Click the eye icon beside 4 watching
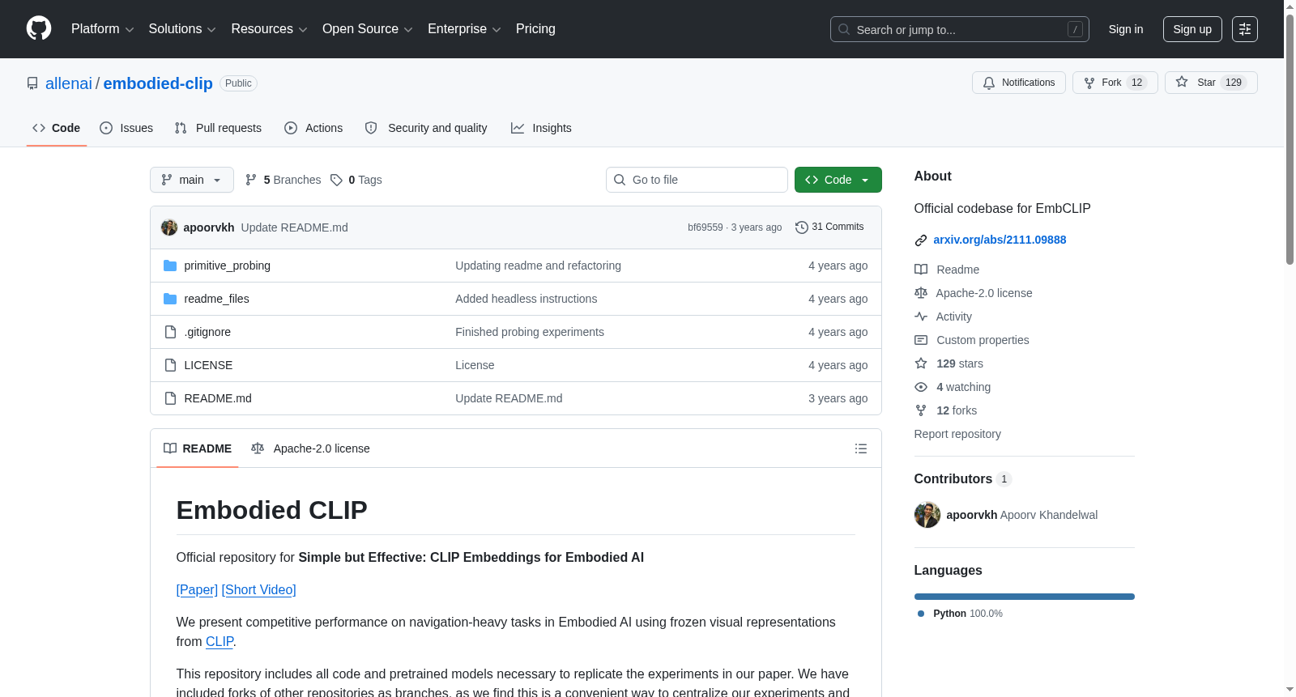 [x=921, y=387]
